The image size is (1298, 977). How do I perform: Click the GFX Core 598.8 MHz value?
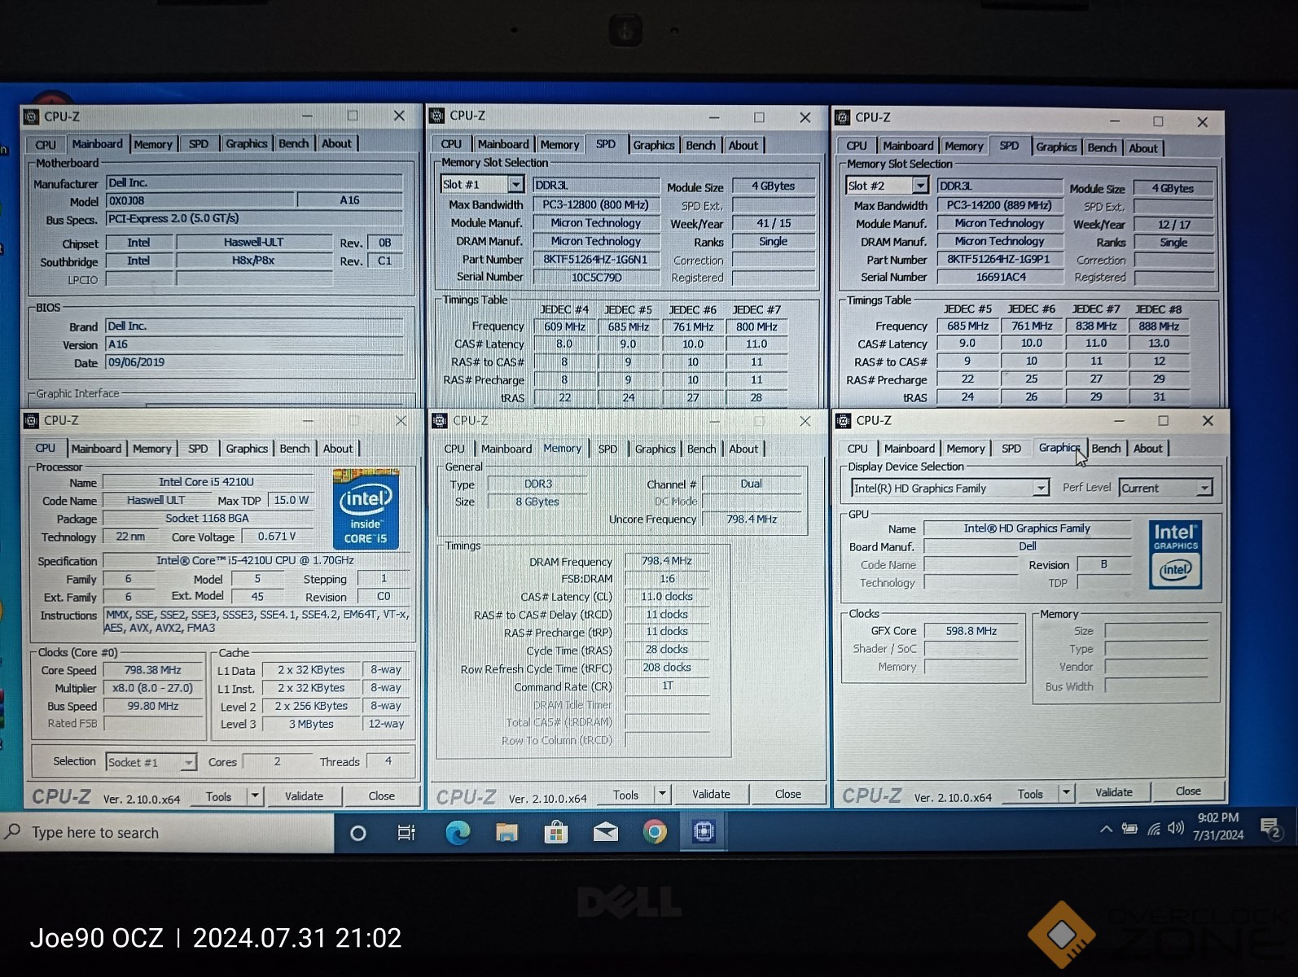[971, 631]
